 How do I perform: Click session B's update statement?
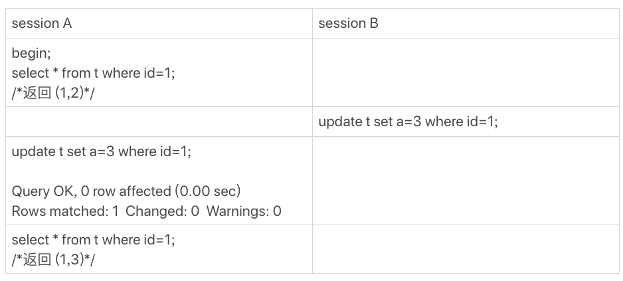(x=408, y=122)
